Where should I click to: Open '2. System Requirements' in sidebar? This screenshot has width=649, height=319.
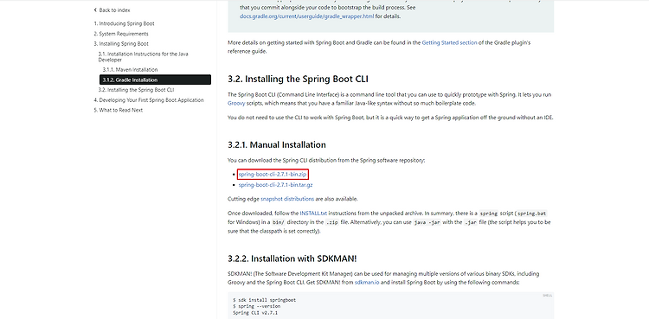(x=121, y=34)
